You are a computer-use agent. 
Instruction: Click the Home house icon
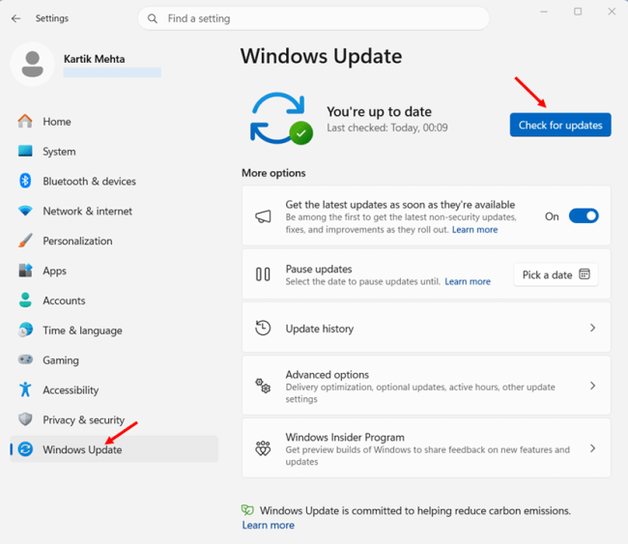[x=25, y=122]
